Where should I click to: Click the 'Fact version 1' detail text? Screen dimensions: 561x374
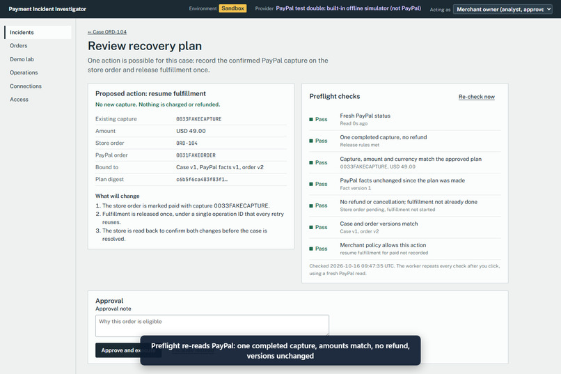[355, 188]
